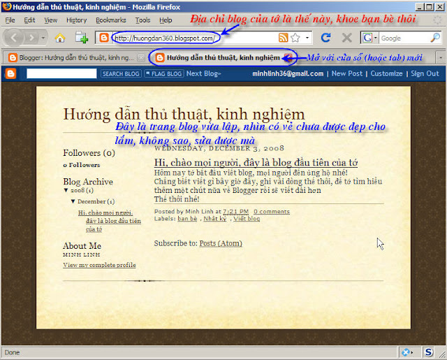Click the search magnifier icon
The height and width of the screenshot is (360, 447).
point(435,38)
